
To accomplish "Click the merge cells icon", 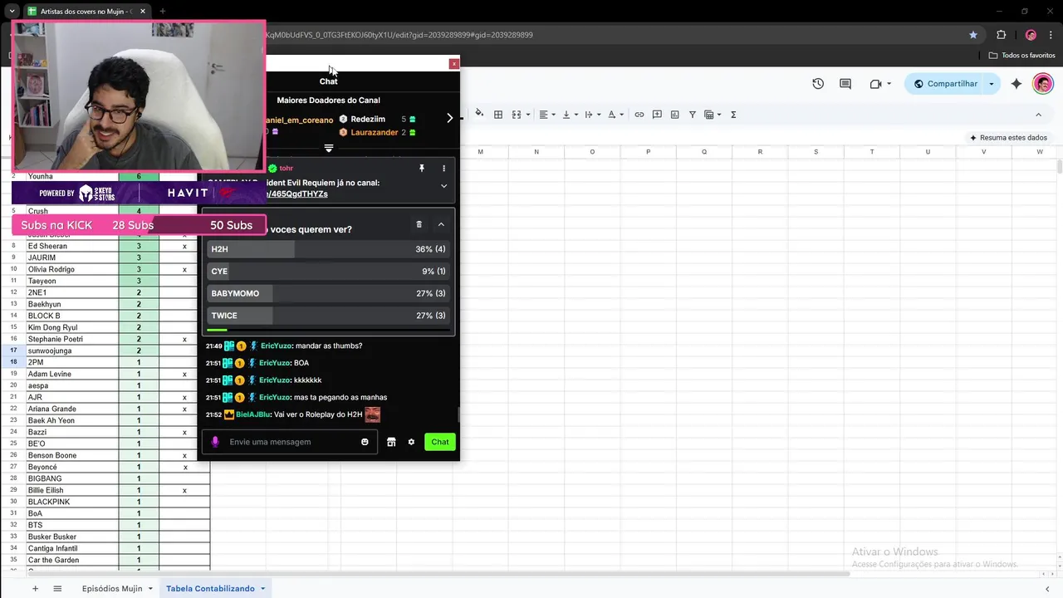I will (x=516, y=115).
